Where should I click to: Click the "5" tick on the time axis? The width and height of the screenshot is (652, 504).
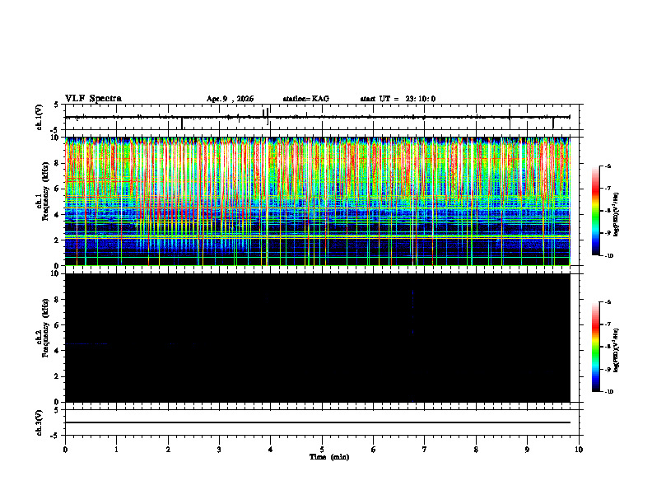tap(322, 450)
